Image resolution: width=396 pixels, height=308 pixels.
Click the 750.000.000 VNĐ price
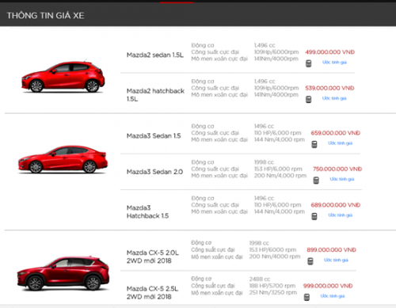(337, 169)
